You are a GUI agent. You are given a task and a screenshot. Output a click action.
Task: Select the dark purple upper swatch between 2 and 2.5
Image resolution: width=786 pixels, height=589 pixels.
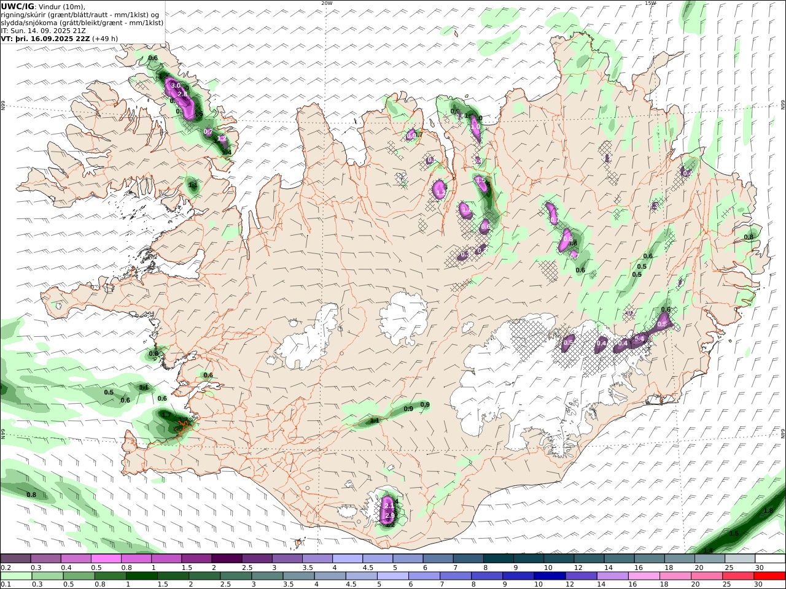[x=227, y=559]
